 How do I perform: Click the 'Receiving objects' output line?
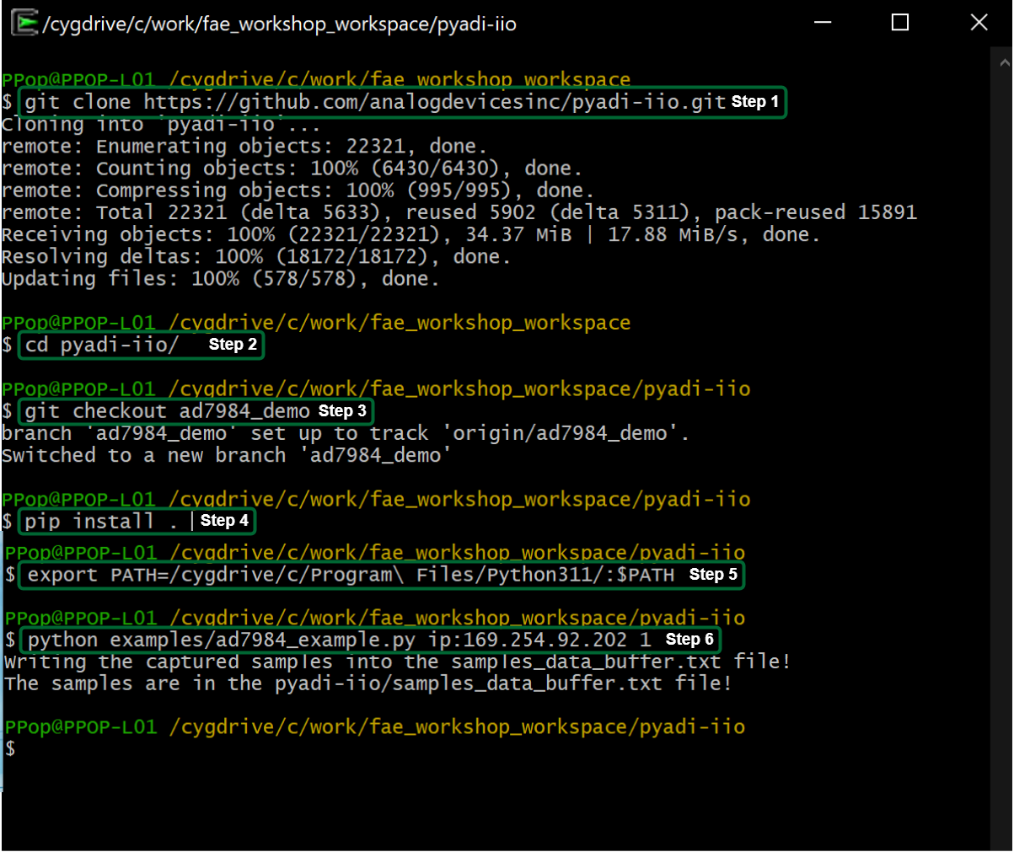click(x=410, y=234)
